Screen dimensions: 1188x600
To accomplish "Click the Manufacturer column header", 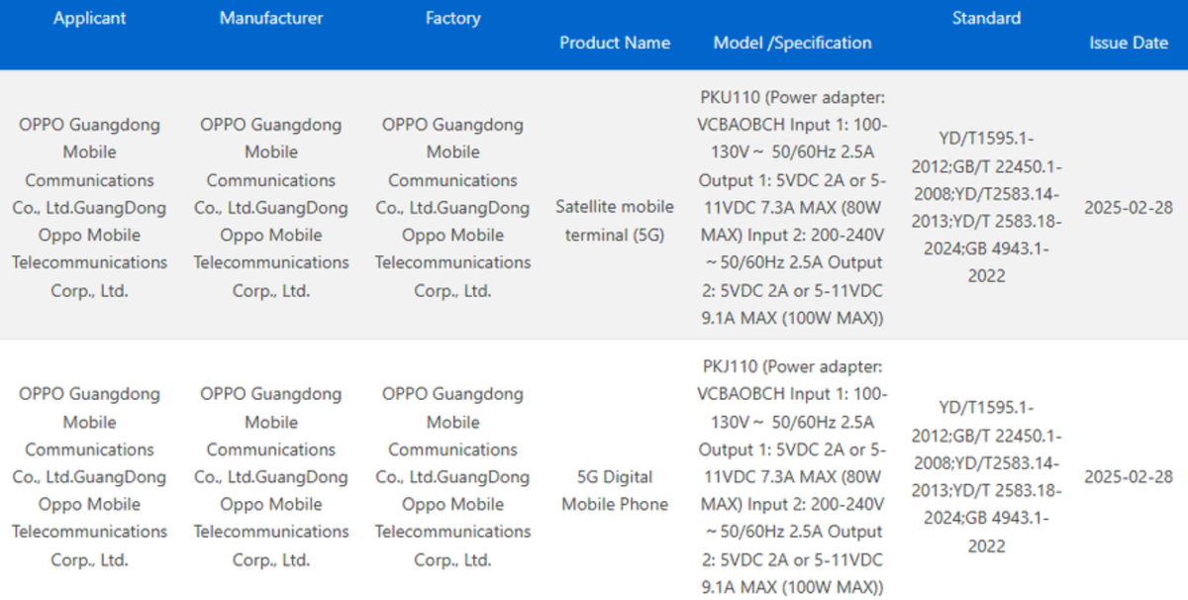I will pos(271,19).
